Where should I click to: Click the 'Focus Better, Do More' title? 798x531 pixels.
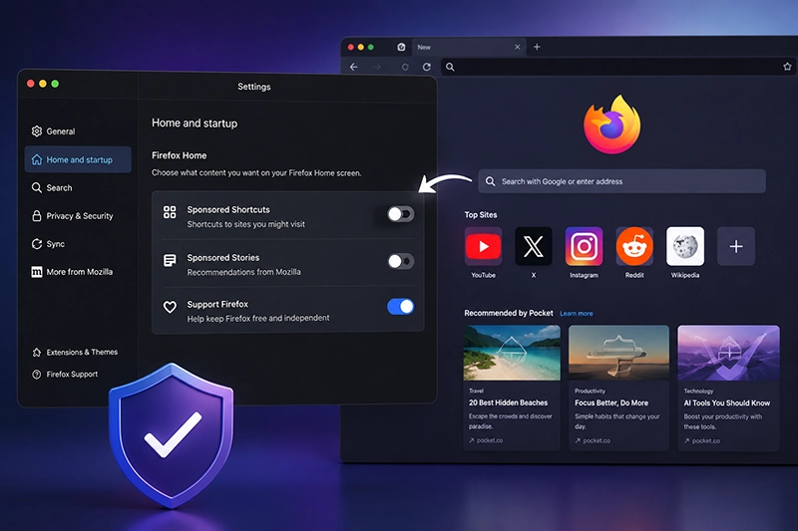(x=611, y=402)
